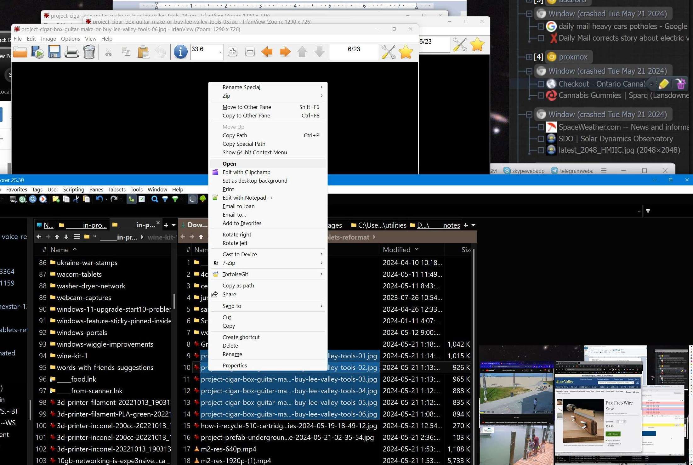This screenshot has height=465, width=693.
Task: Expand the proxmox tree group
Action: tap(529, 57)
